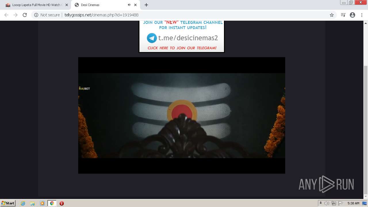Open the media controls icon
This screenshot has width=368, height=207.
tap(343, 15)
